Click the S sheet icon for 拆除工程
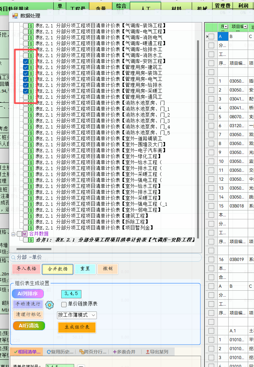Image resolution: width=254 pixels, height=367 pixels. click(x=31, y=222)
